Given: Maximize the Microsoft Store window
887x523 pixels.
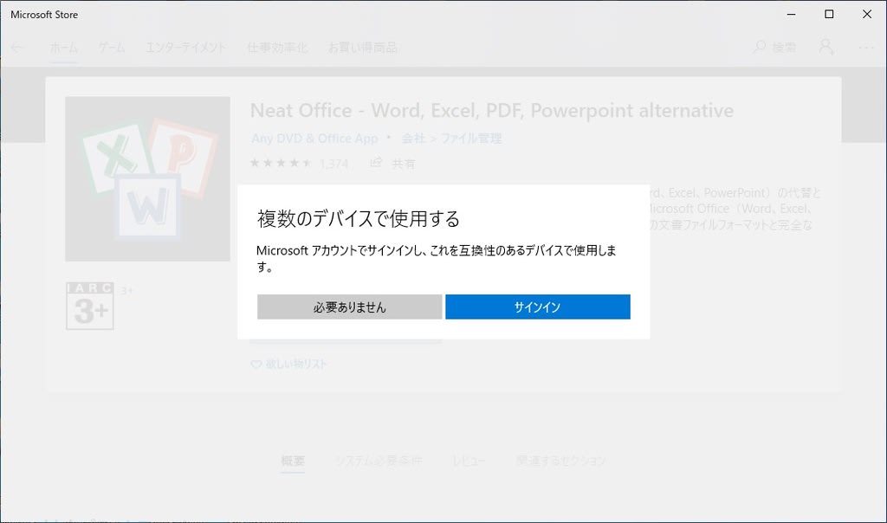Looking at the screenshot, I should tap(829, 14).
